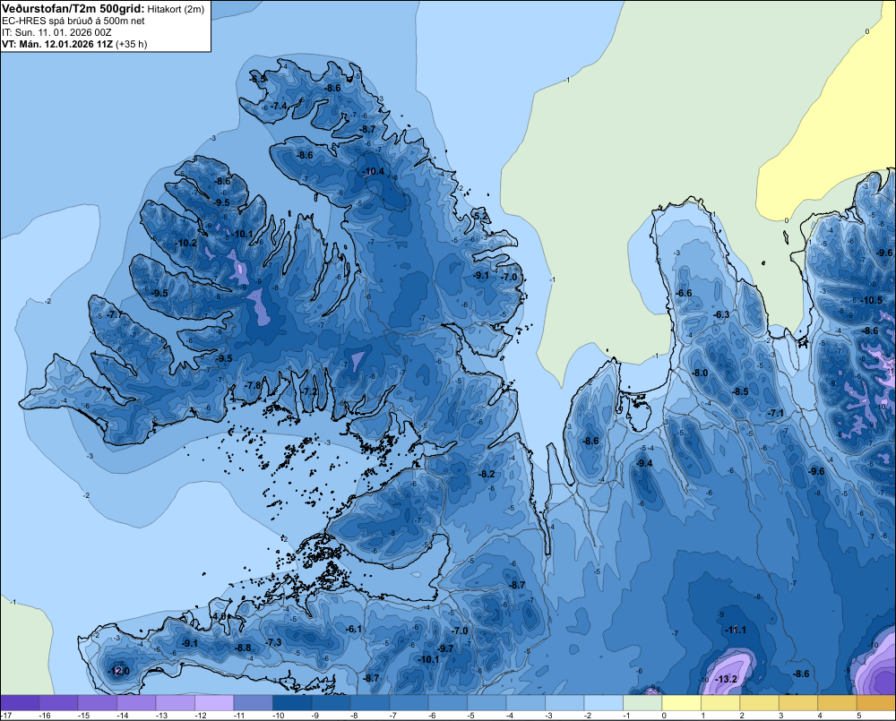896x721 pixels.
Task: Click the "-7.7" temperature value on the map
Action: (x=115, y=314)
